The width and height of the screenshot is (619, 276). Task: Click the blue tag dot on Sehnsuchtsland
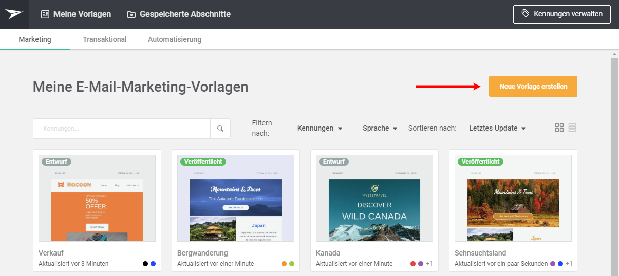[x=560, y=264]
